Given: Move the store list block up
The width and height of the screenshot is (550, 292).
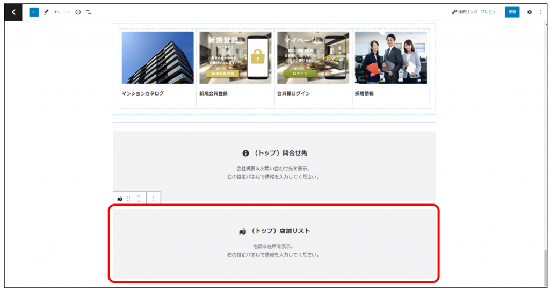Looking at the screenshot, I should [x=139, y=196].
